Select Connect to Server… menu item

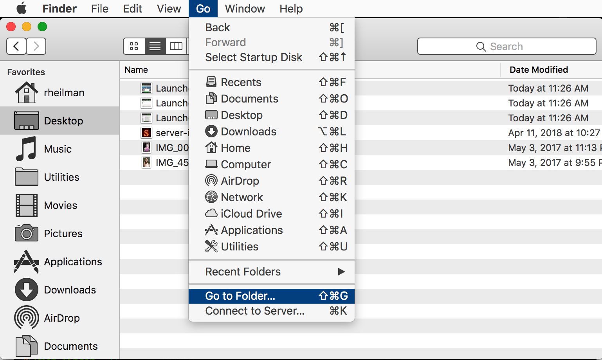point(272,311)
